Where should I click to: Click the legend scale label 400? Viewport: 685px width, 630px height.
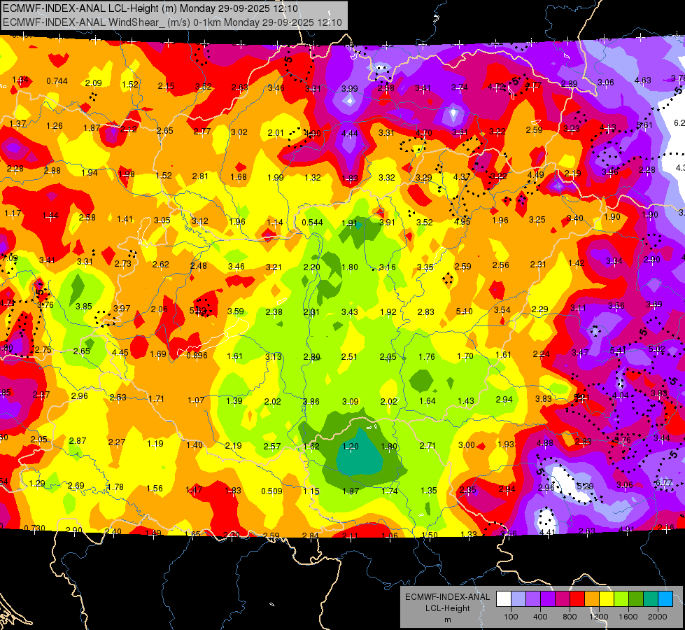(x=540, y=617)
